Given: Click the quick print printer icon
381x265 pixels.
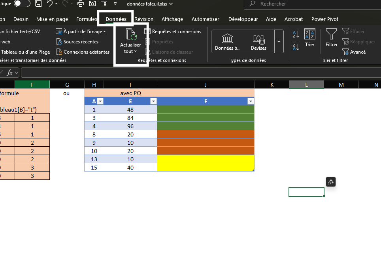Looking at the screenshot, I should click(81, 4).
